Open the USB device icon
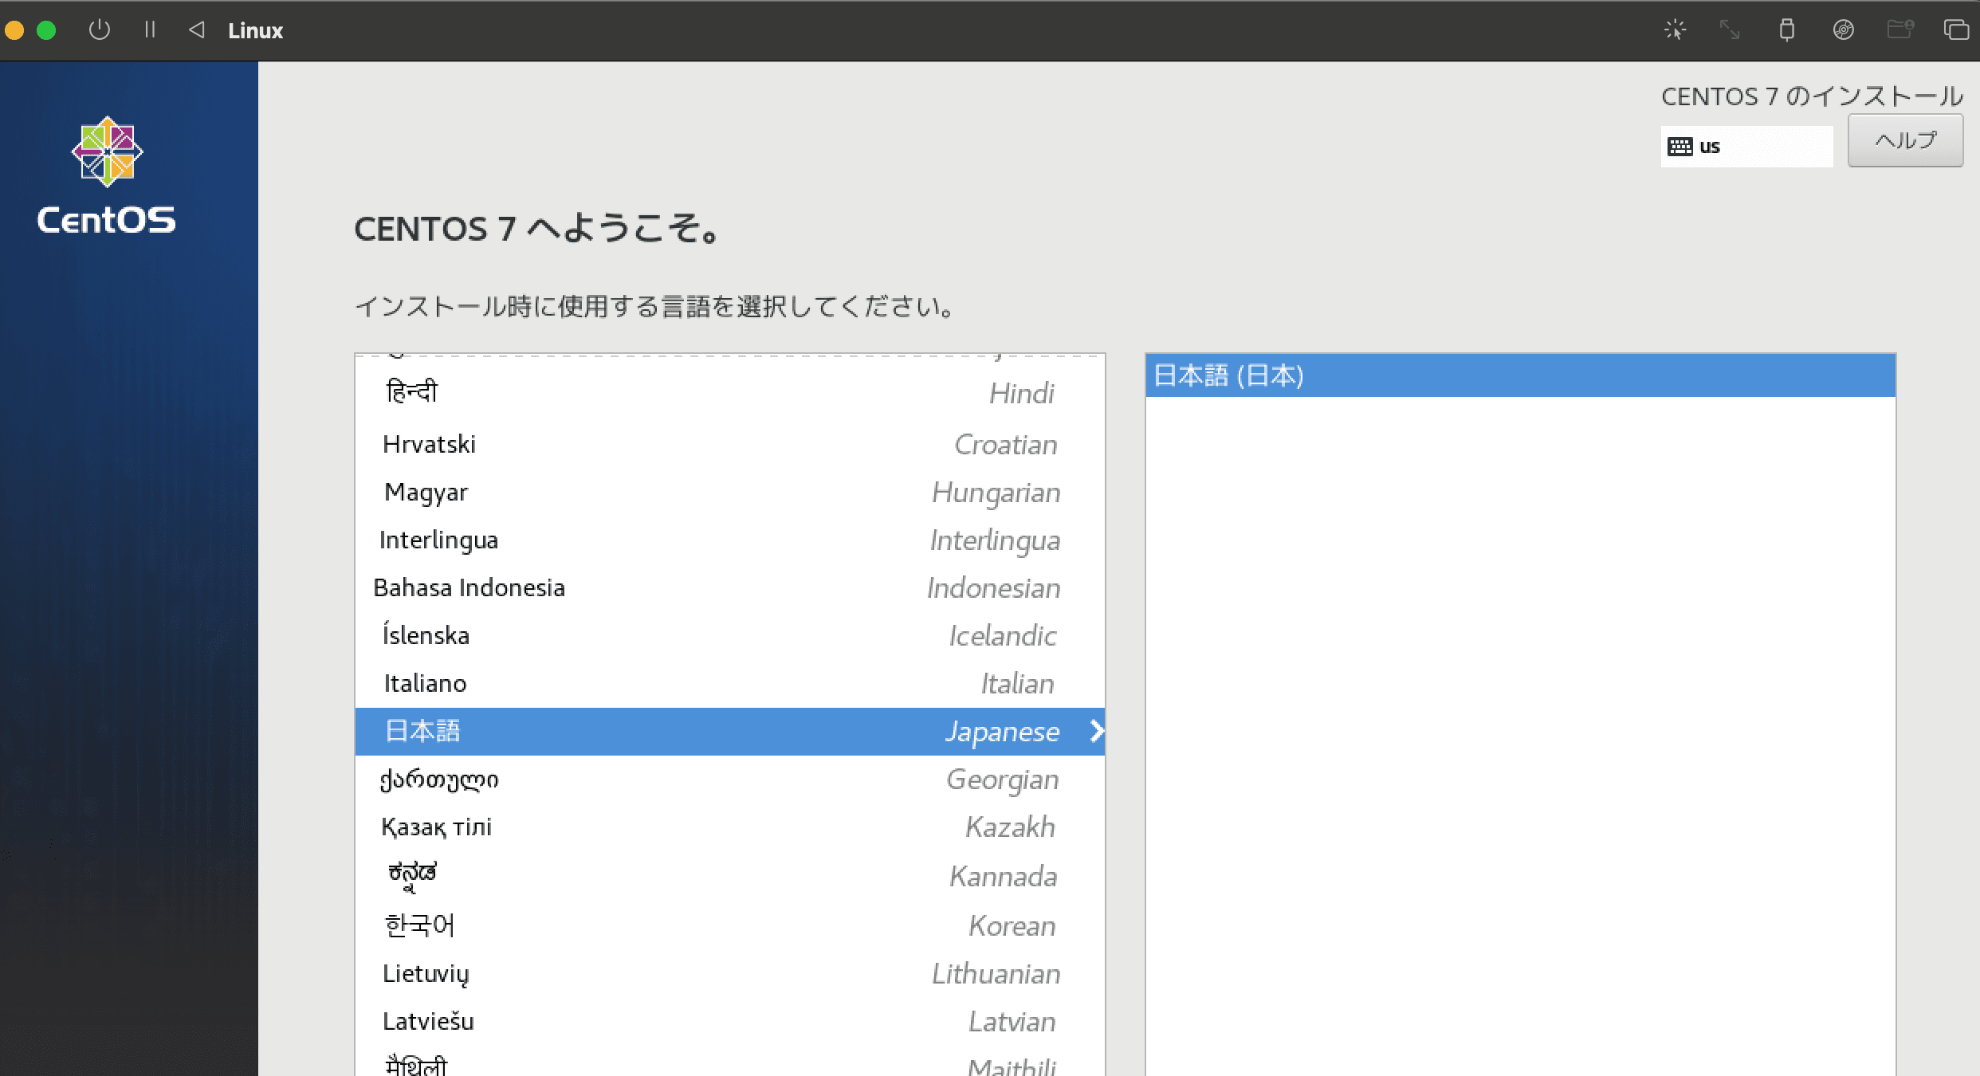 pos(1787,30)
